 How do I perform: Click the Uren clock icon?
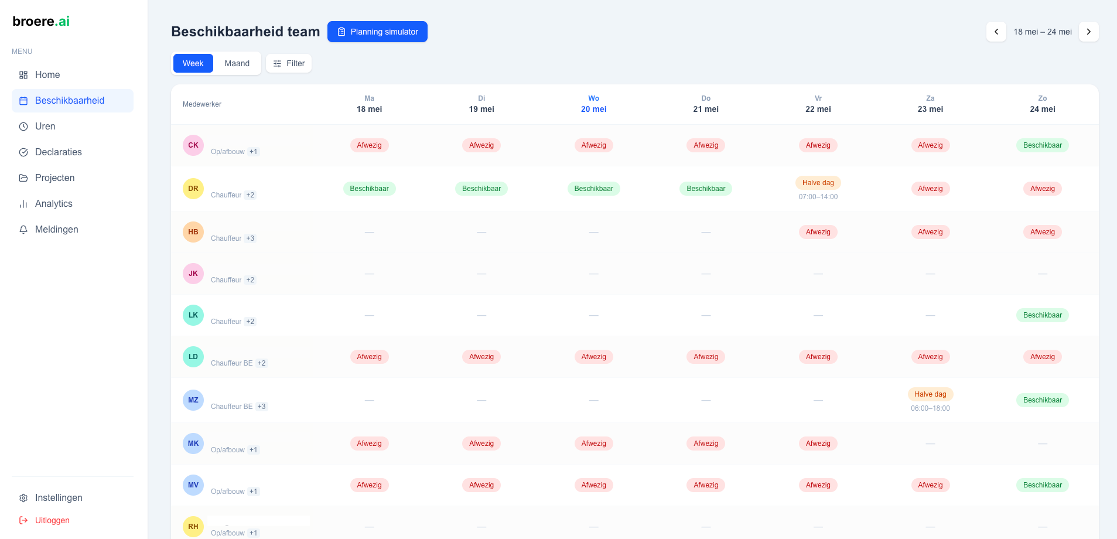[x=23, y=127]
